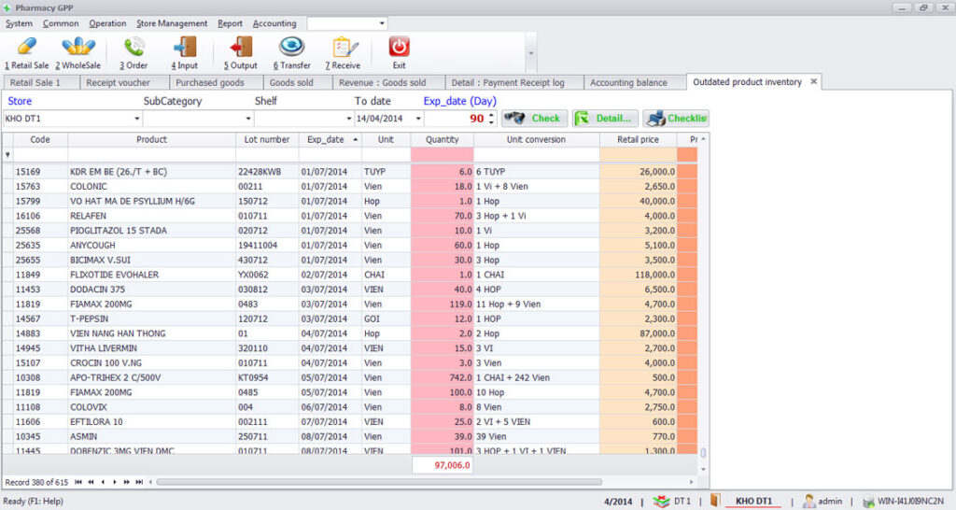Switch to the Accounting balance tab
This screenshot has width=956, height=510.
[x=628, y=82]
